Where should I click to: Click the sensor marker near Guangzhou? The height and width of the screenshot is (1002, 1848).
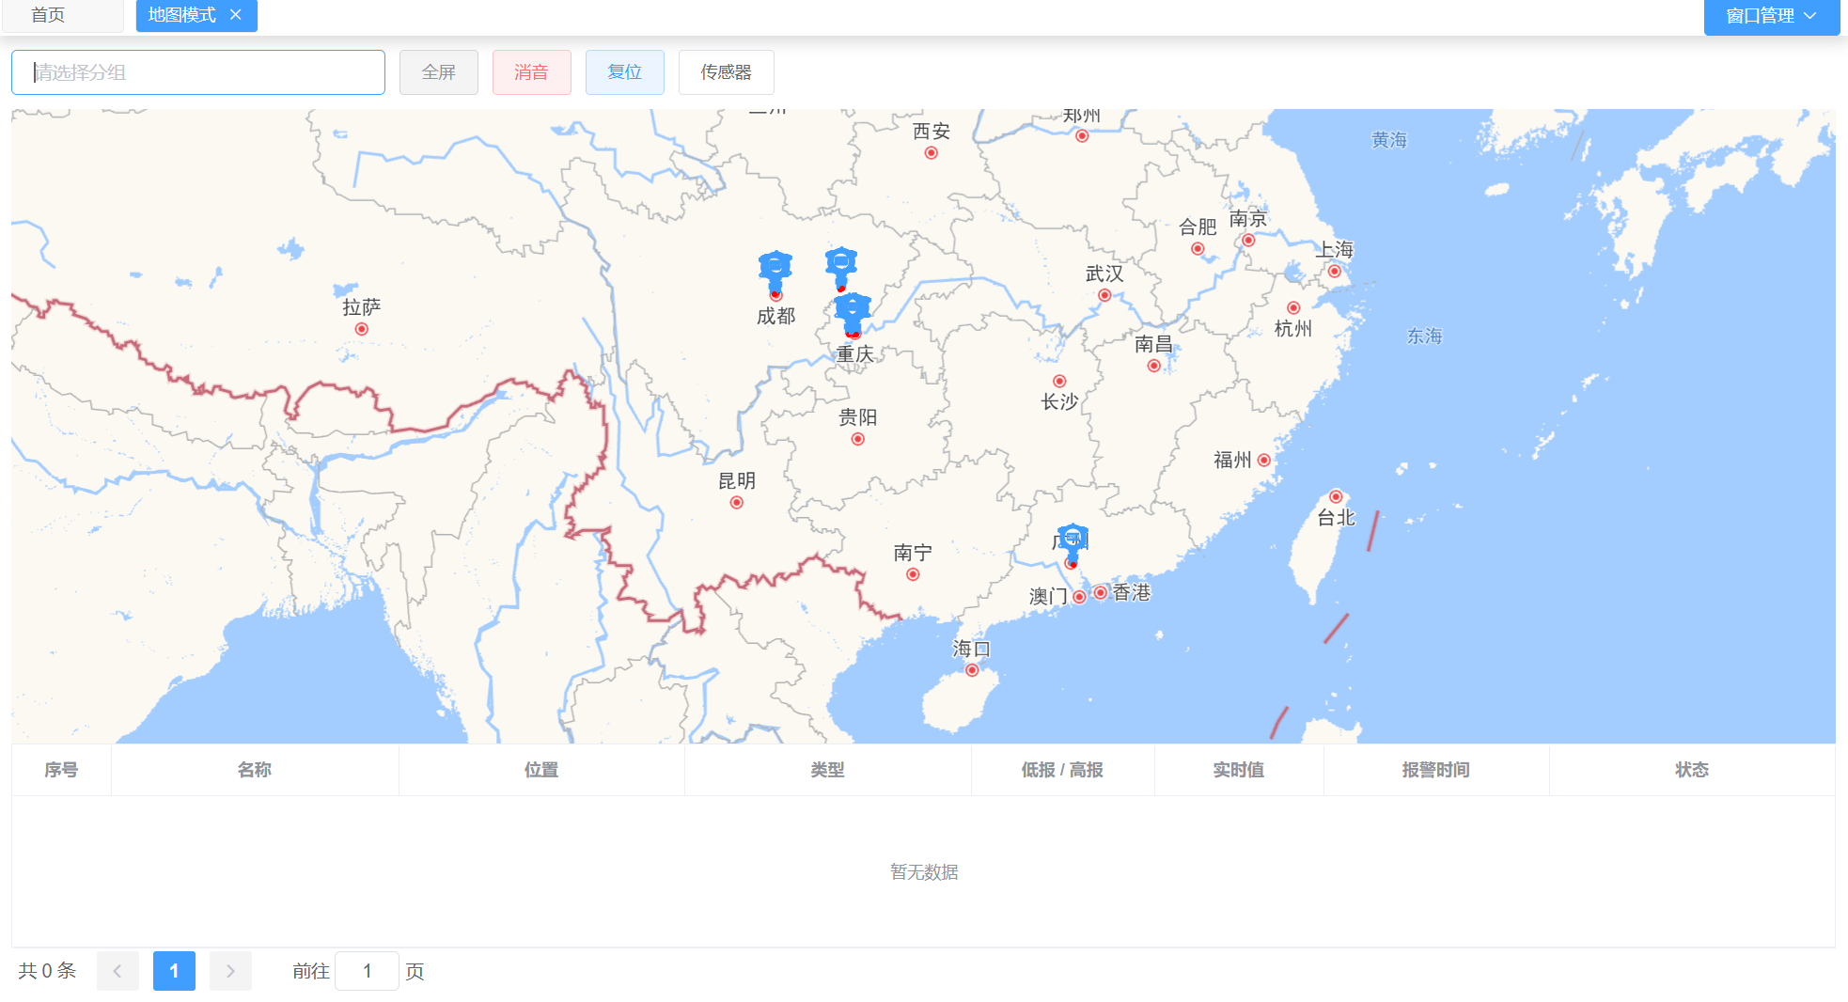pos(1073,540)
